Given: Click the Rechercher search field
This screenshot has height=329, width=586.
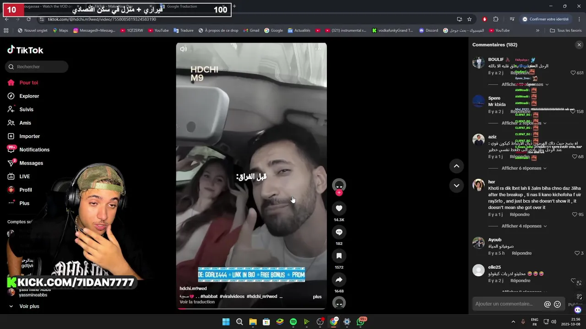Looking at the screenshot, I should (x=37, y=67).
